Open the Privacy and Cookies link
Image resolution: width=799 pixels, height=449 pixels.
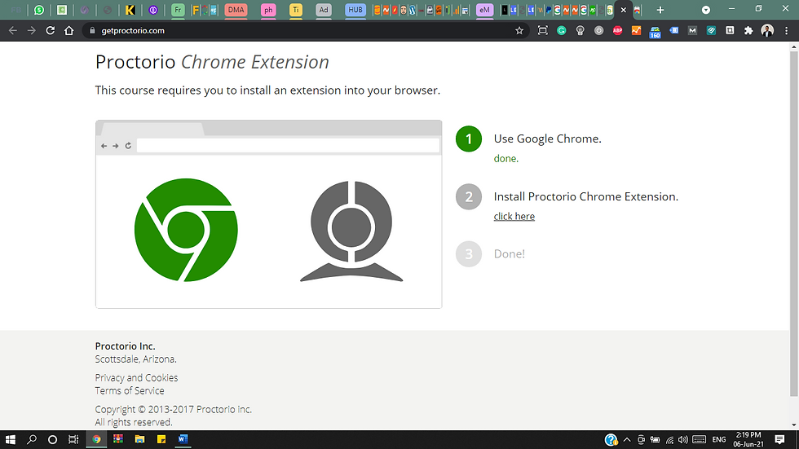coord(136,378)
